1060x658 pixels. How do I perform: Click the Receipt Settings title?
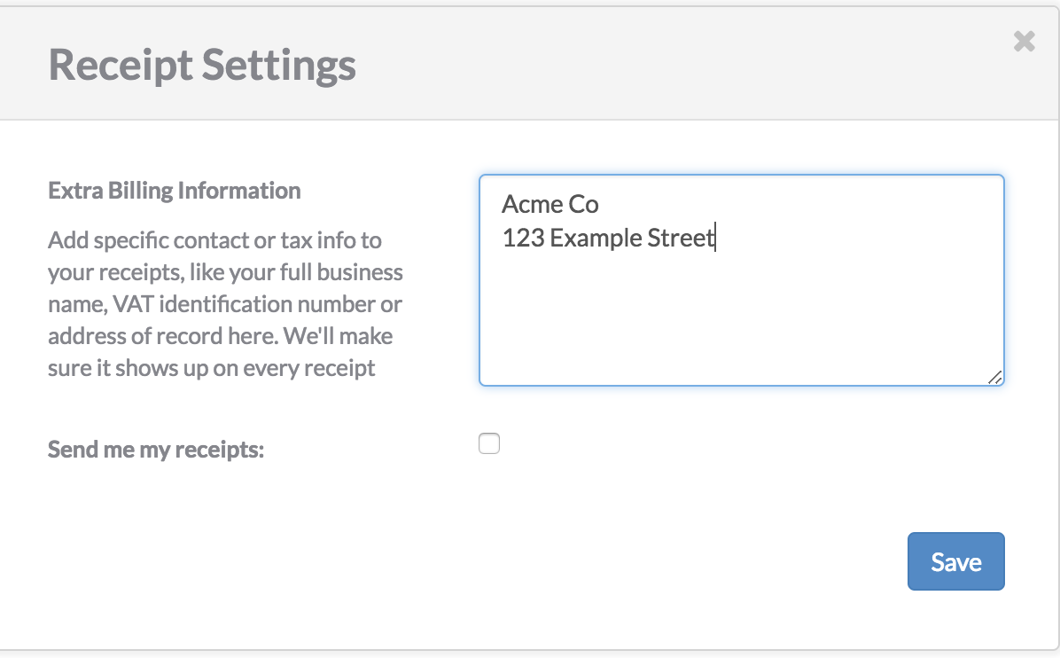coord(202,64)
